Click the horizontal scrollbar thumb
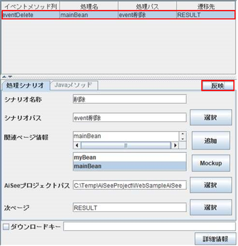Viewport: 238px width, 246px height. pyautogui.click(x=126, y=145)
